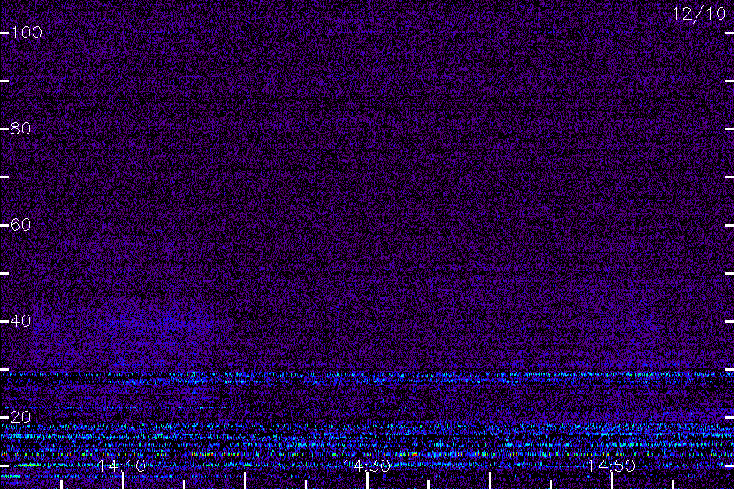The height and width of the screenshot is (489, 734).
Task: Click the 80 frequency axis label
Action: pos(20,129)
